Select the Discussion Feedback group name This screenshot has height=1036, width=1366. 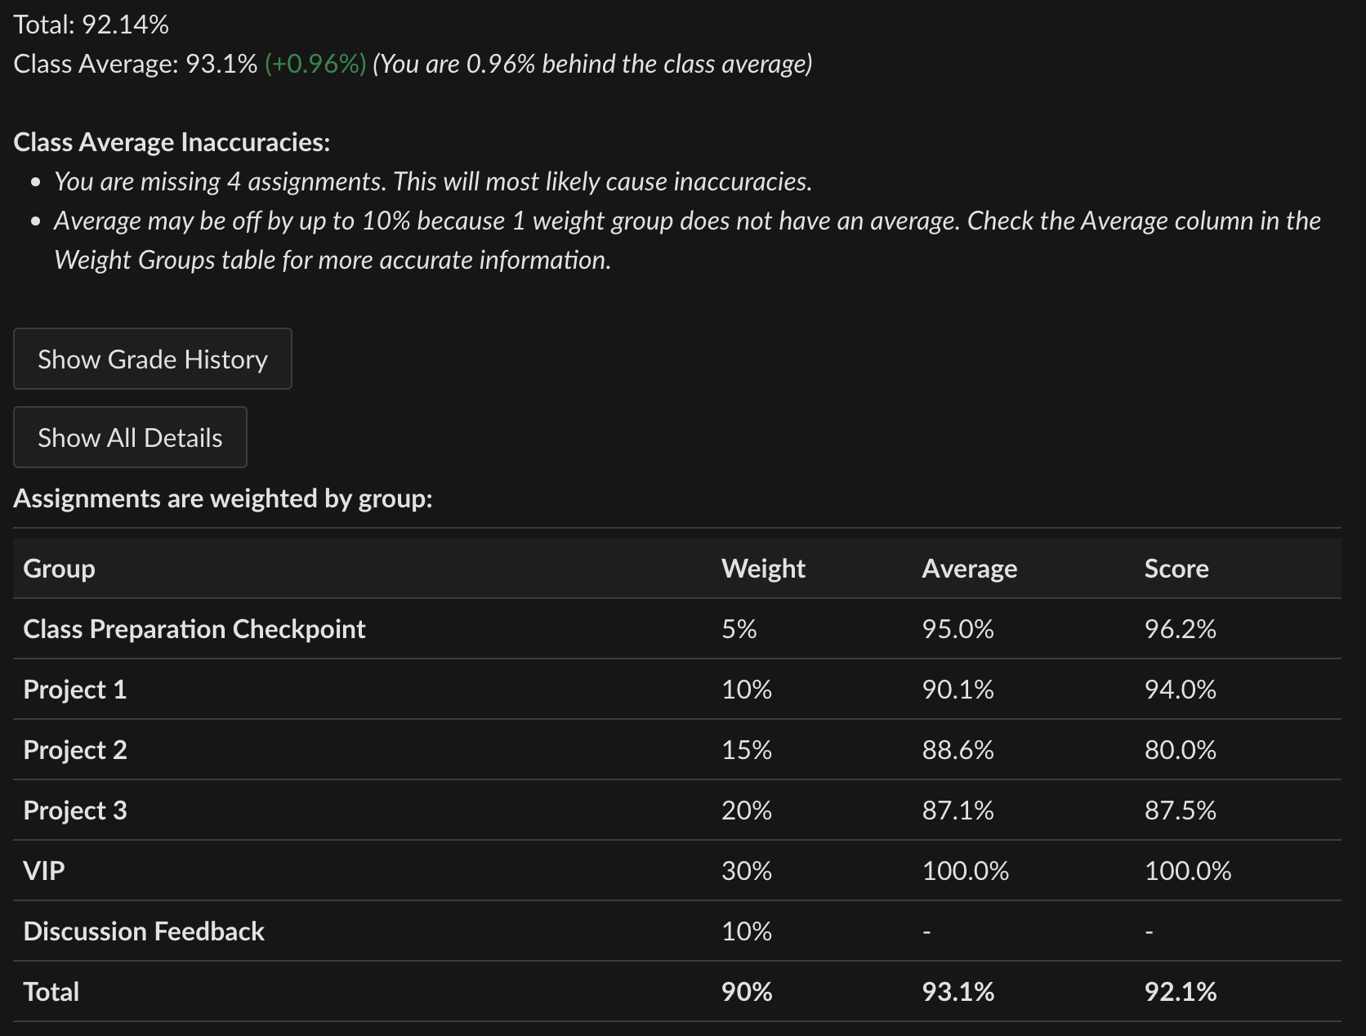pos(144,931)
